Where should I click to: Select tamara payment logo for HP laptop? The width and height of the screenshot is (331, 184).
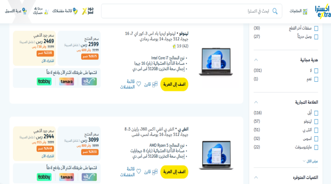67,177
